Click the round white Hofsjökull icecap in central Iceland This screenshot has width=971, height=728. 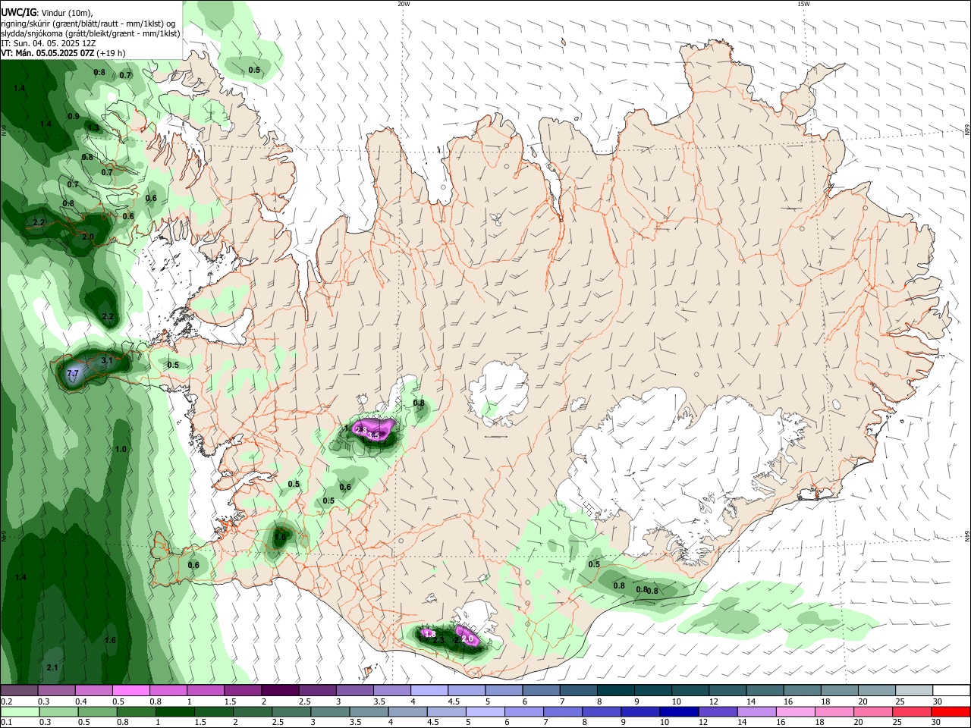pos(499,393)
